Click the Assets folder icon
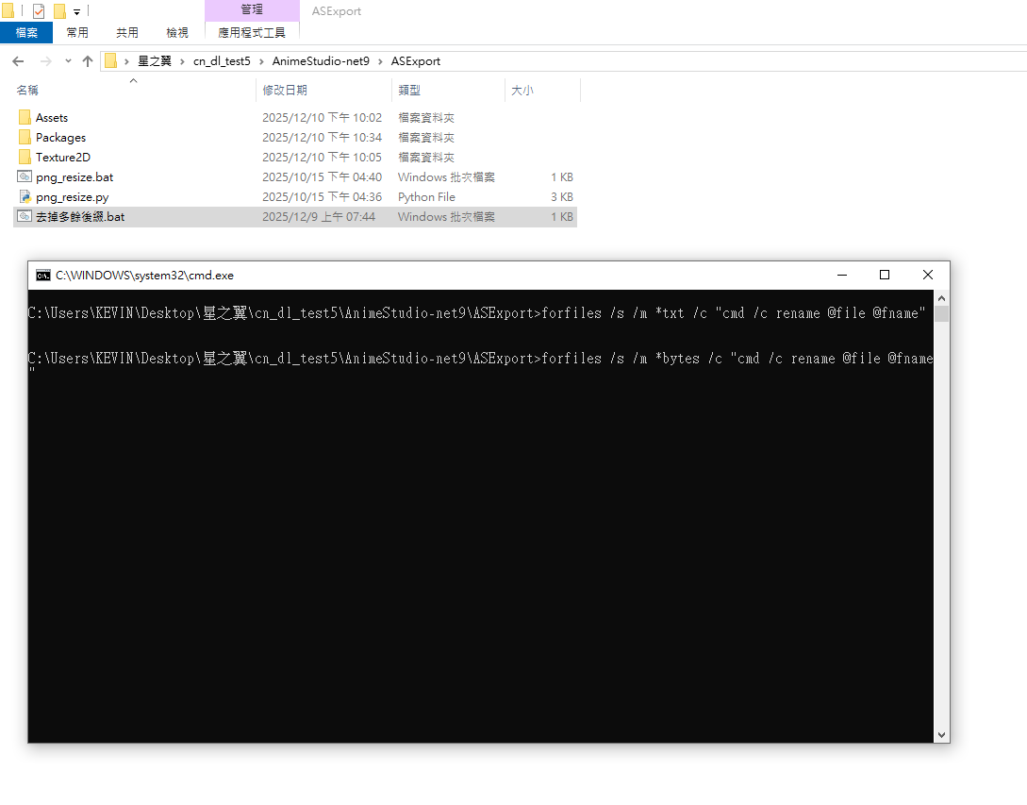 click(x=25, y=117)
